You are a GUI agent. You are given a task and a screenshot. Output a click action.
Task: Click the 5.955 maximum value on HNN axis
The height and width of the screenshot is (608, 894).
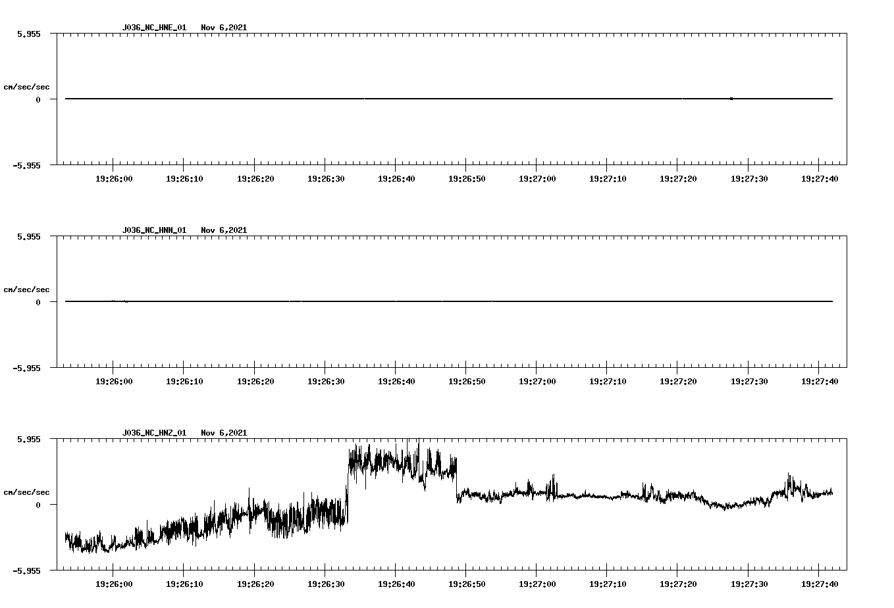(x=29, y=236)
